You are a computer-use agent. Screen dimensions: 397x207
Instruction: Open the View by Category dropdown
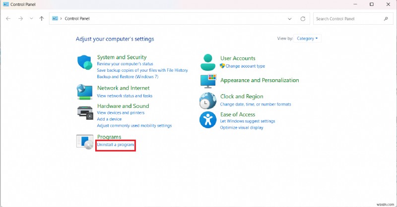[x=307, y=39]
